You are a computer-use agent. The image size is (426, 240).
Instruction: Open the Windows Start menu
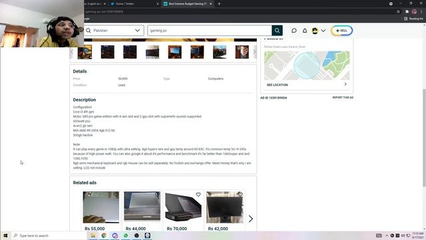pyautogui.click(x=5, y=235)
